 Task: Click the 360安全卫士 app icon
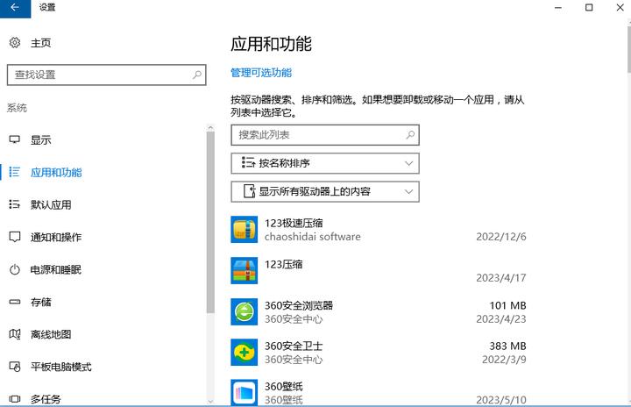244,353
